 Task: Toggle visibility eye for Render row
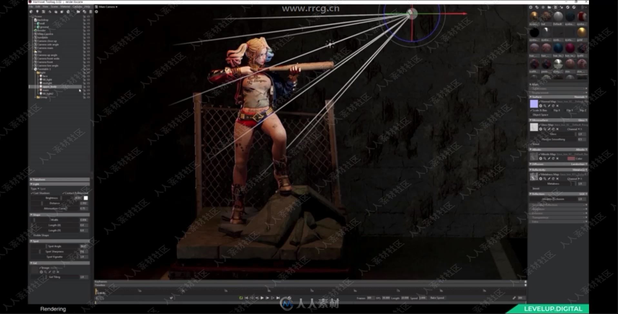88,30
